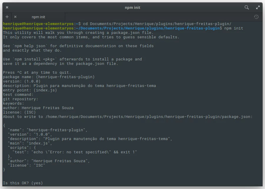265x189 pixels.
Task: Open the restore-closed-tabs history clock icon
Action: point(256,17)
